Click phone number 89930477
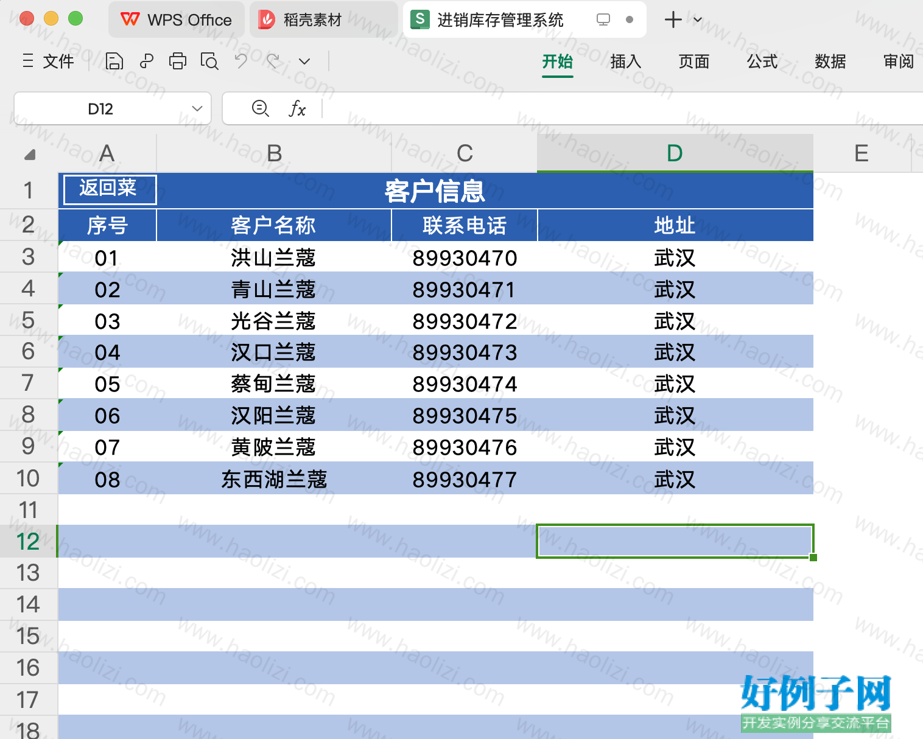This screenshot has width=923, height=739. coord(465,480)
